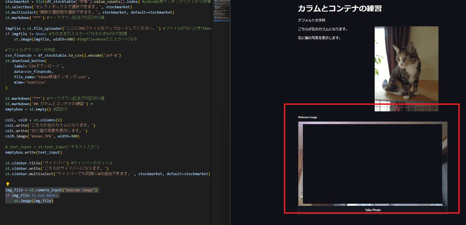Click the comment '#ファイルダウンローダ作成'
Screen dimensions: 466x225
(x=30, y=50)
